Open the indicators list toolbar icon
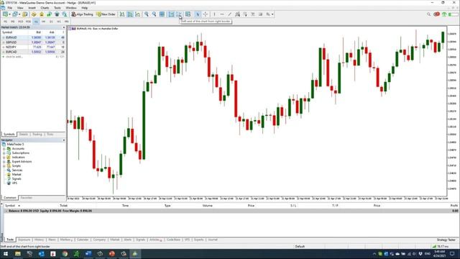Screen dimensions: 460x259 (x=188, y=14)
